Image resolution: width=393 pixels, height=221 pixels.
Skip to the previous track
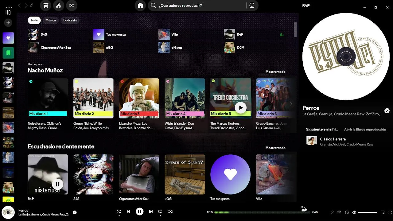129,211
